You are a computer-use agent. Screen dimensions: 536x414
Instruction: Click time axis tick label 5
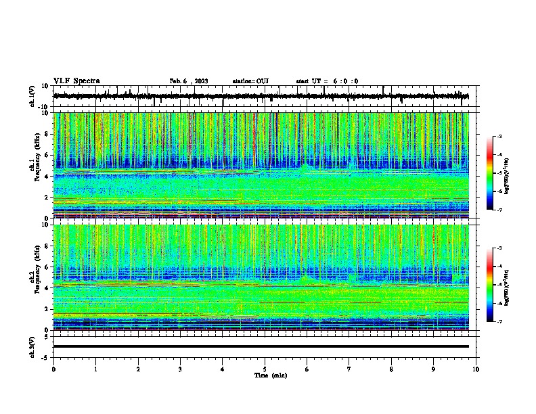(x=265, y=369)
